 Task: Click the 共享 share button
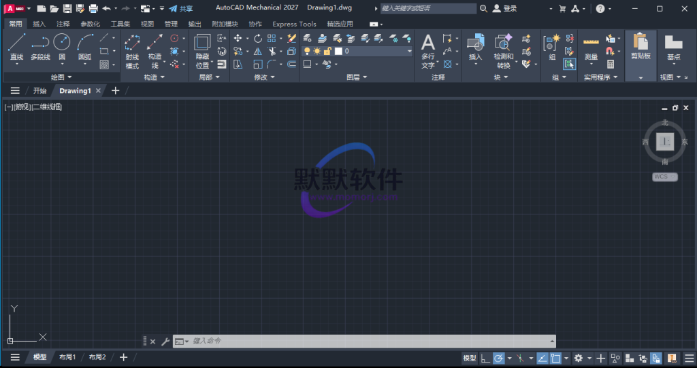click(181, 9)
